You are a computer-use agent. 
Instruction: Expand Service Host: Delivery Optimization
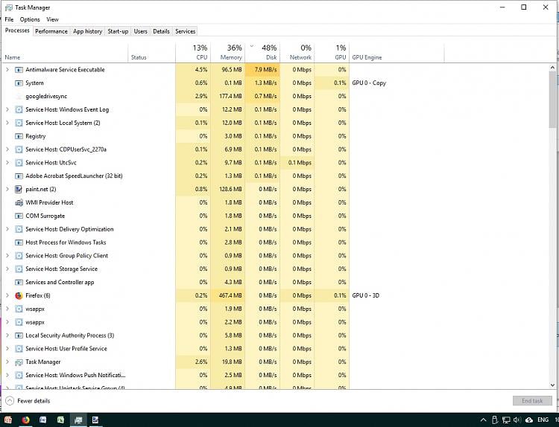point(7,229)
